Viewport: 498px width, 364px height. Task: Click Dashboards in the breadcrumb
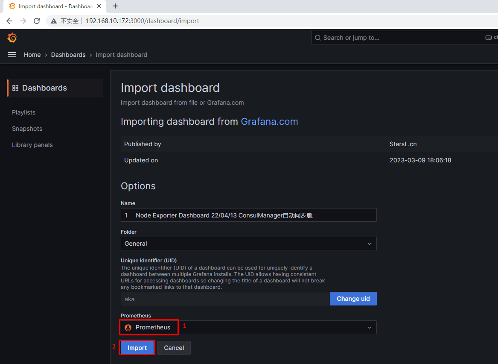click(68, 55)
